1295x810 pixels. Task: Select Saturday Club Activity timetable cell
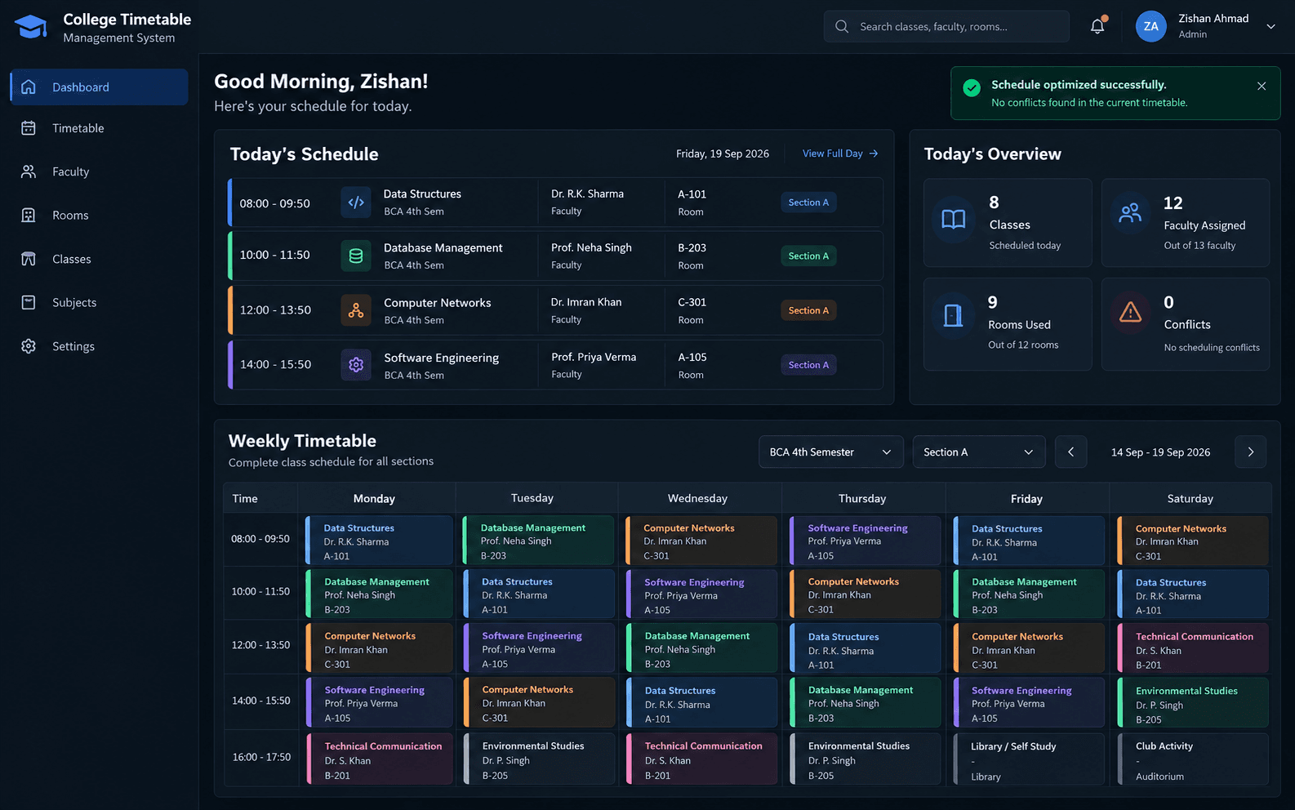1192,759
